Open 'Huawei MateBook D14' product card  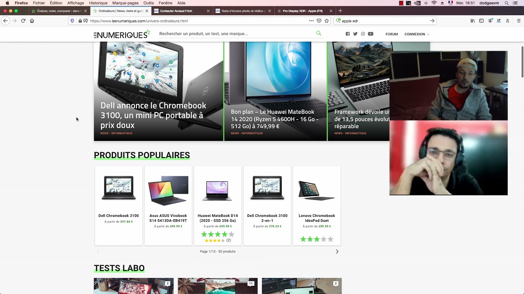(x=218, y=205)
